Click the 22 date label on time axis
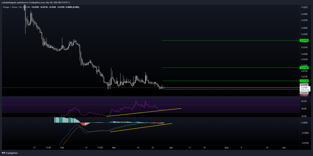This screenshot has width=313, height=156. click(153, 147)
